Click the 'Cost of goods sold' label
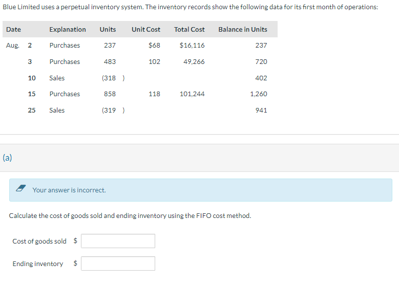 pos(39,241)
